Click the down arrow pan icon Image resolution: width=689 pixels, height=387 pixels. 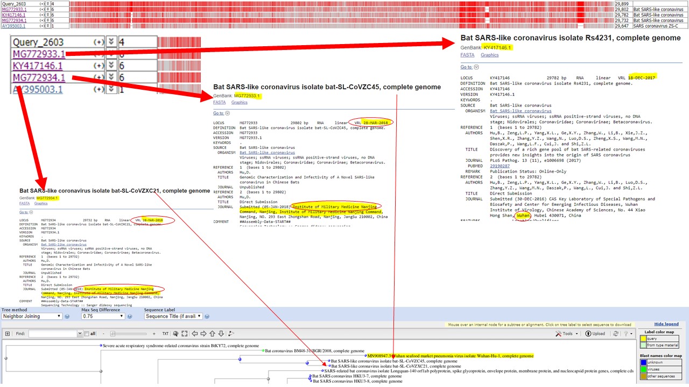coord(221,334)
